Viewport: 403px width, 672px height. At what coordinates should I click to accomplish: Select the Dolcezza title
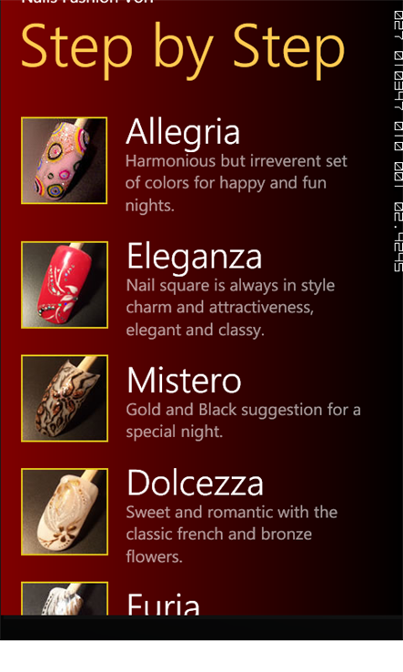coord(195,483)
